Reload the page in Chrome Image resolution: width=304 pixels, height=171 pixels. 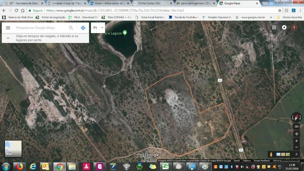point(17,10)
